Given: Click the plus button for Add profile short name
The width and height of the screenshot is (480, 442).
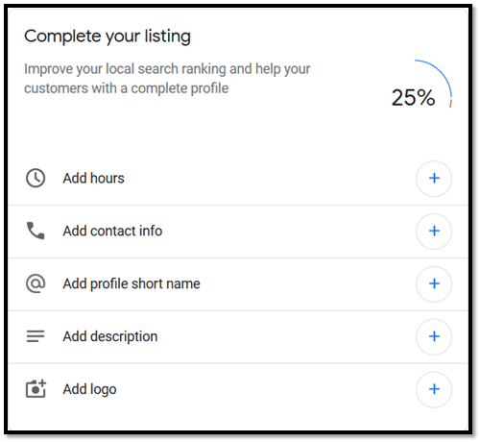Looking at the screenshot, I should click(434, 283).
